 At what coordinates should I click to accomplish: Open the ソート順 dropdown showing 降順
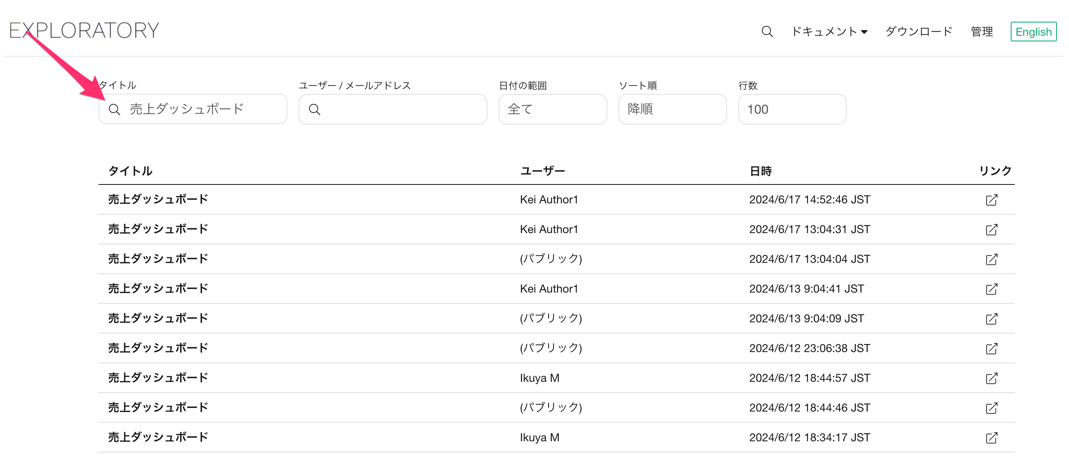[x=672, y=109]
